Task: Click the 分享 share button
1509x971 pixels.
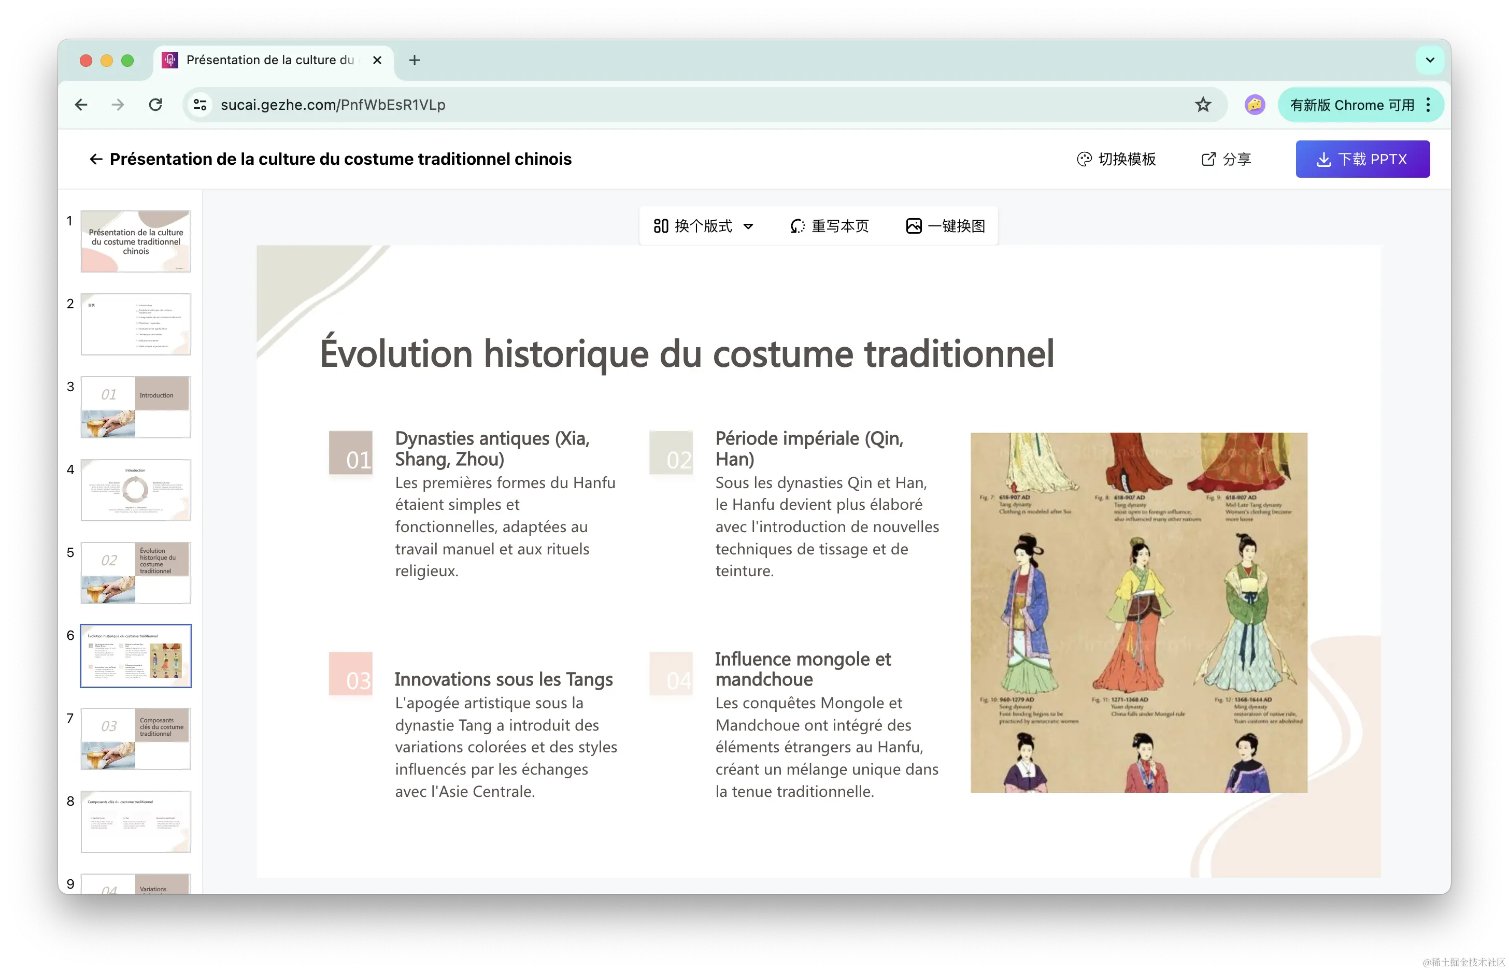Action: coord(1226,159)
